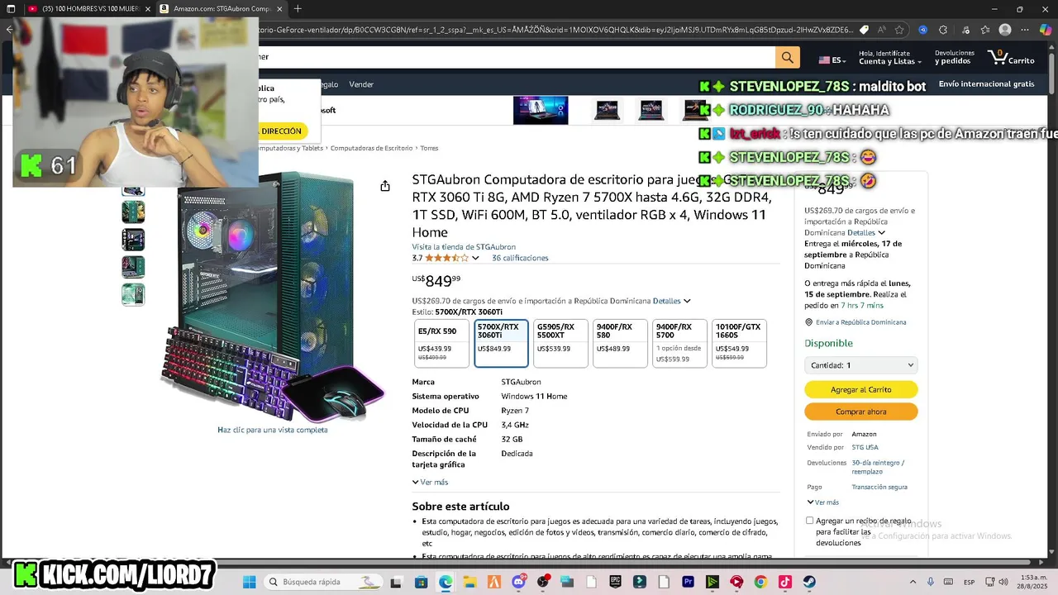Select the G5905/RX 5500XT style option
Viewport: 1058px width, 595px height.
click(x=560, y=343)
